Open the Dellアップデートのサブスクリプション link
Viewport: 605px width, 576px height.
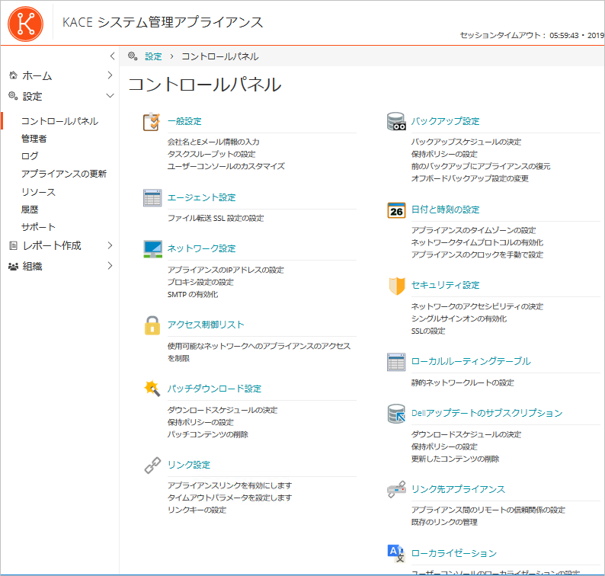(487, 413)
